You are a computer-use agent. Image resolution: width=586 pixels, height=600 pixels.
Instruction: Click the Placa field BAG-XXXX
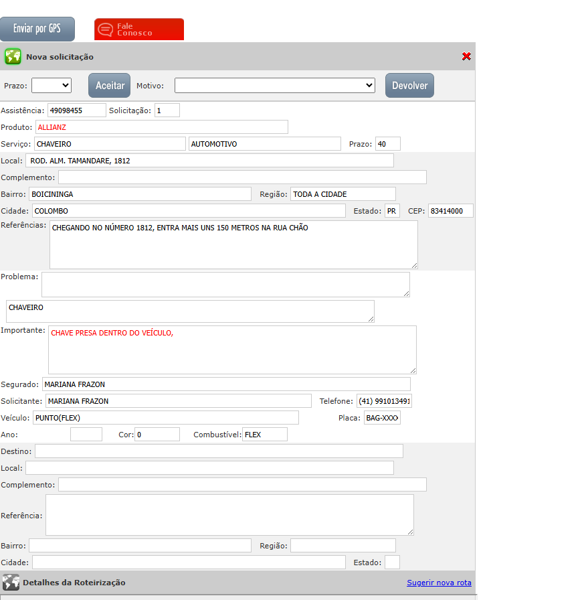tap(382, 418)
